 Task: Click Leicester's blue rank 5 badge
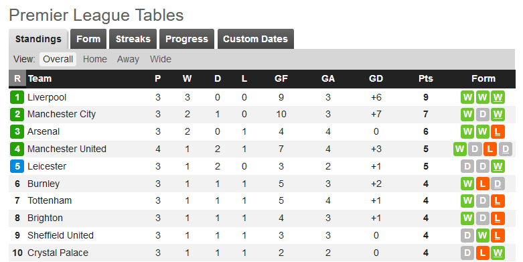17,166
